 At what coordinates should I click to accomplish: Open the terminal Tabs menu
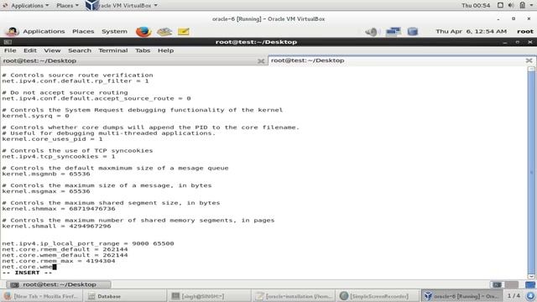[143, 50]
